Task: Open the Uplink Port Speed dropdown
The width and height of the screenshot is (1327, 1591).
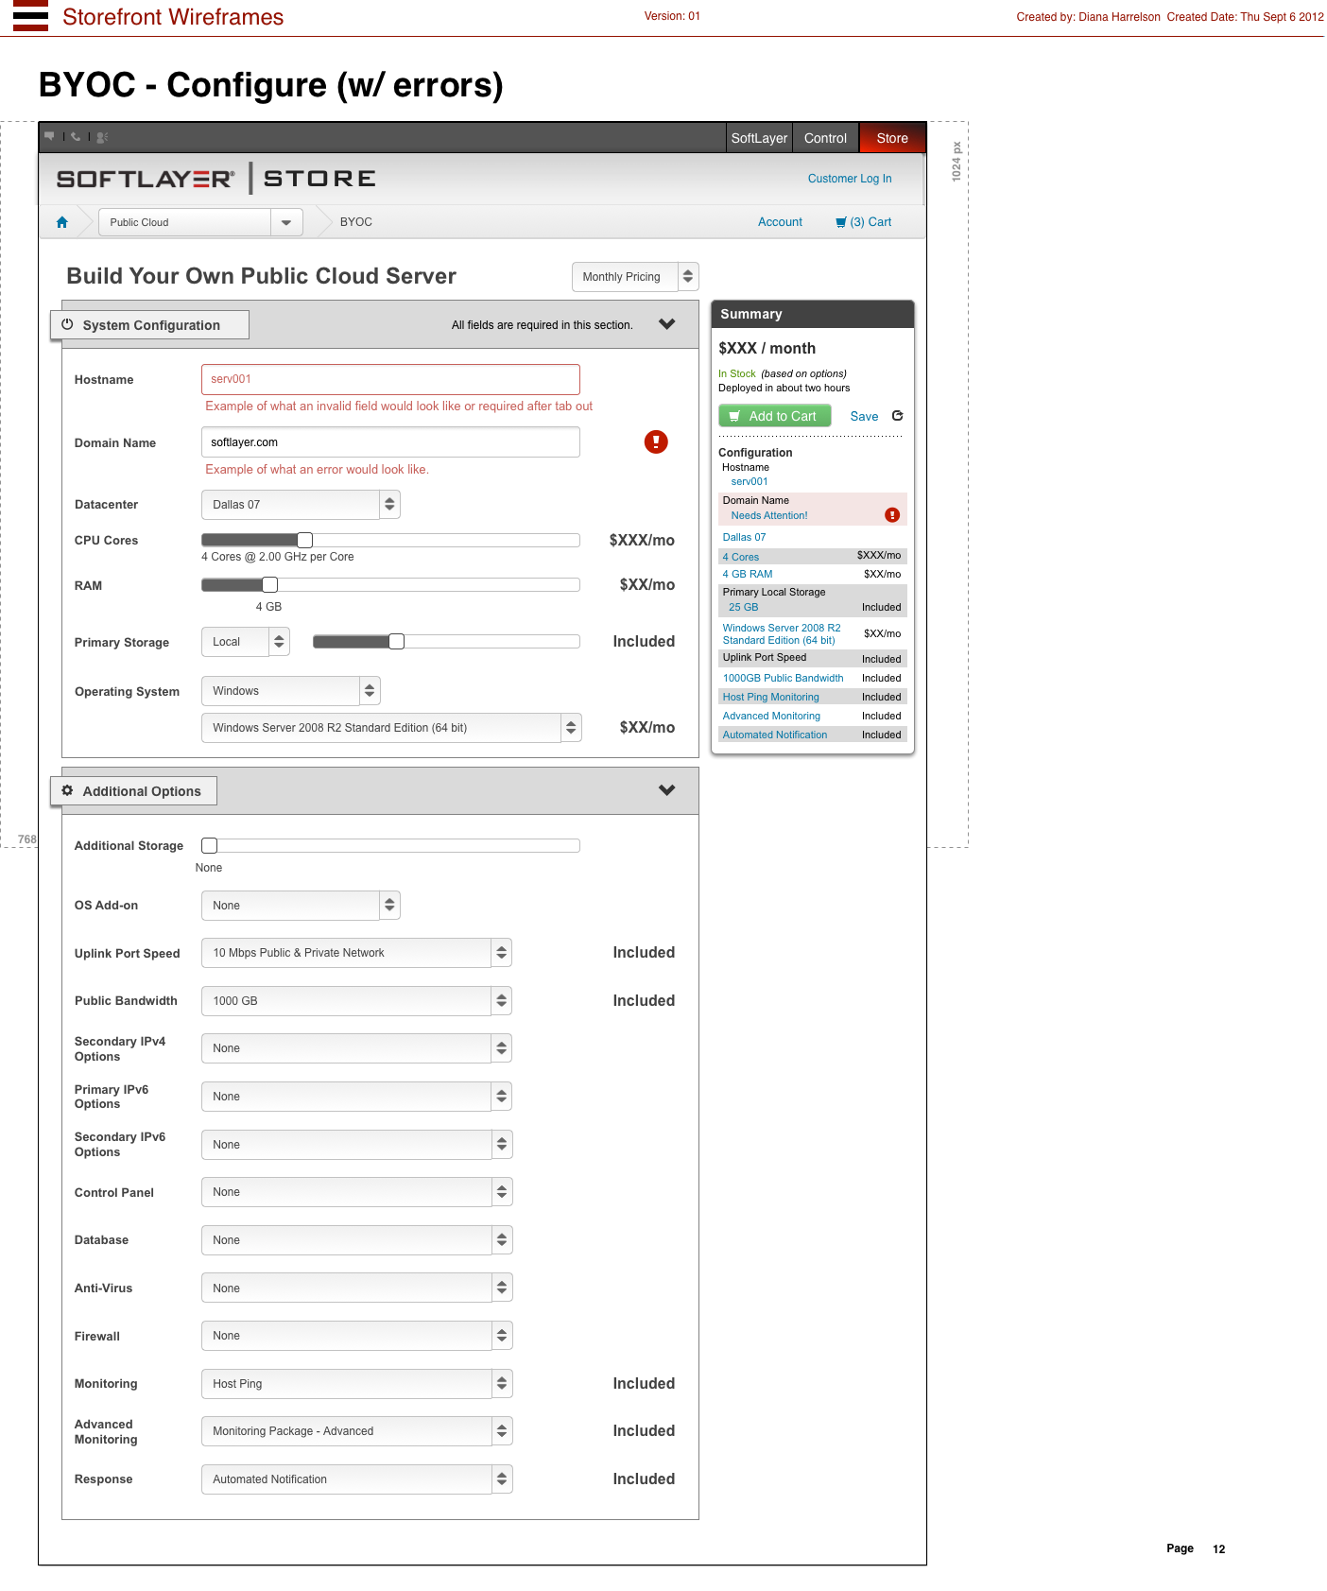Action: click(356, 953)
